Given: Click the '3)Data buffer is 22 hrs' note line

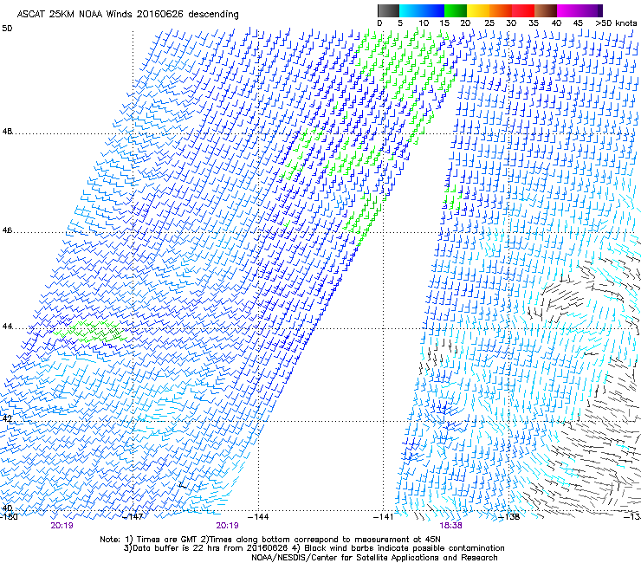Looking at the screenshot, I should (314, 548).
